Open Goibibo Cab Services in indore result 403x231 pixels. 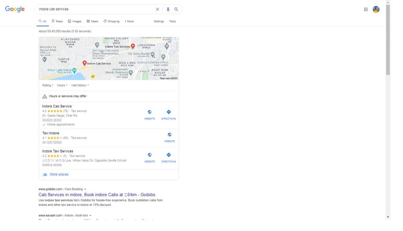coord(97,195)
